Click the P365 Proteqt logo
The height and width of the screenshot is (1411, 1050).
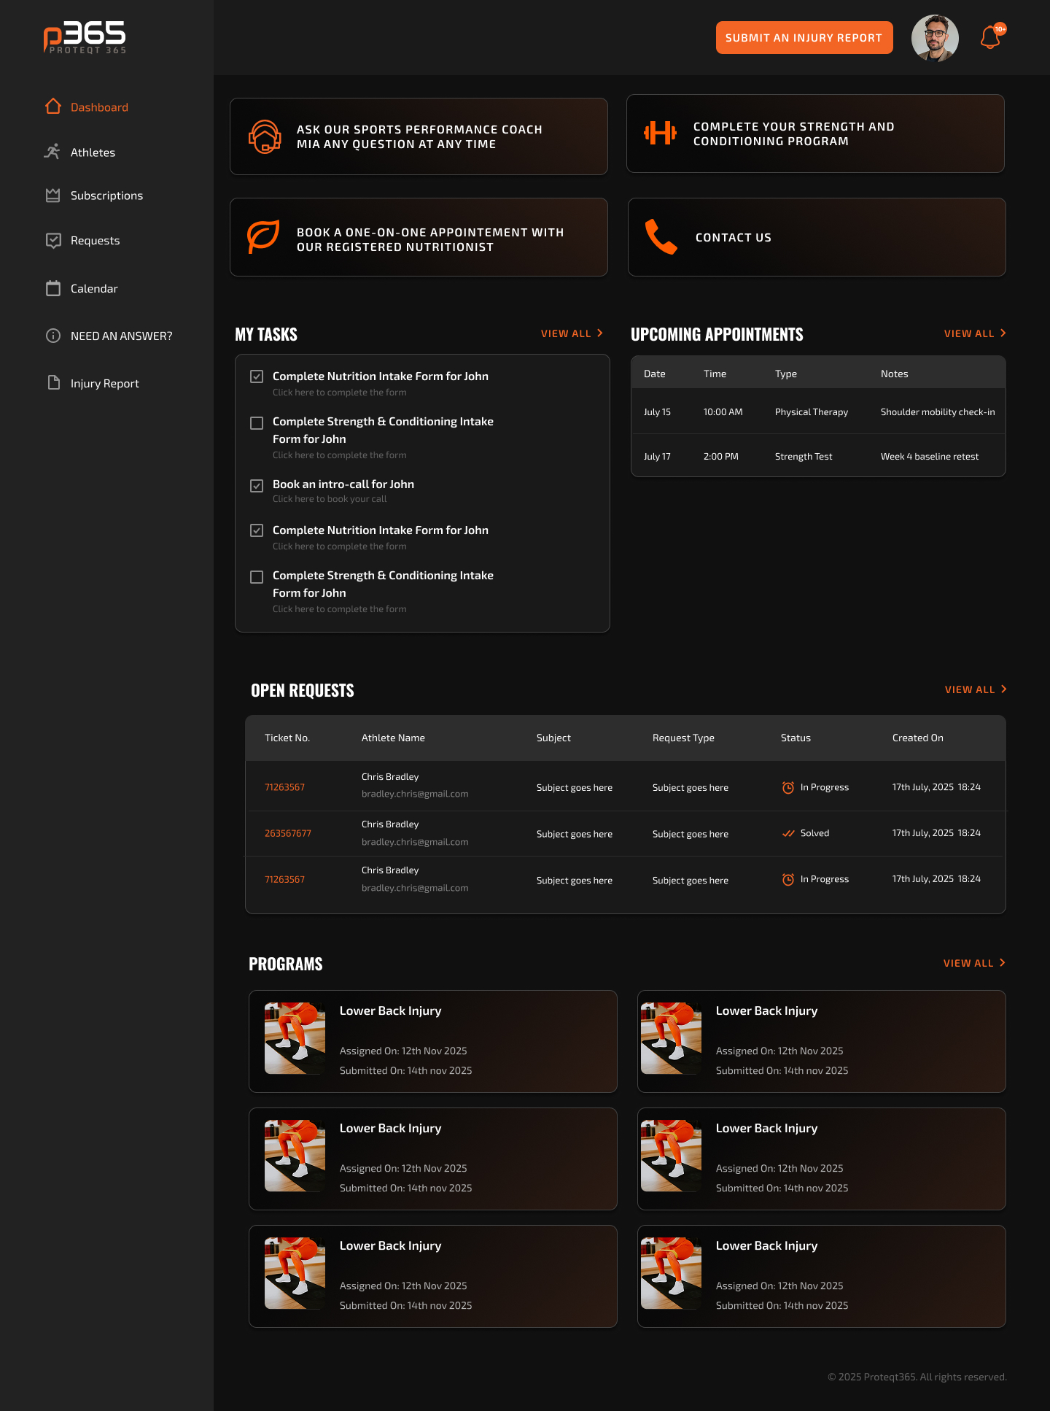click(x=85, y=38)
